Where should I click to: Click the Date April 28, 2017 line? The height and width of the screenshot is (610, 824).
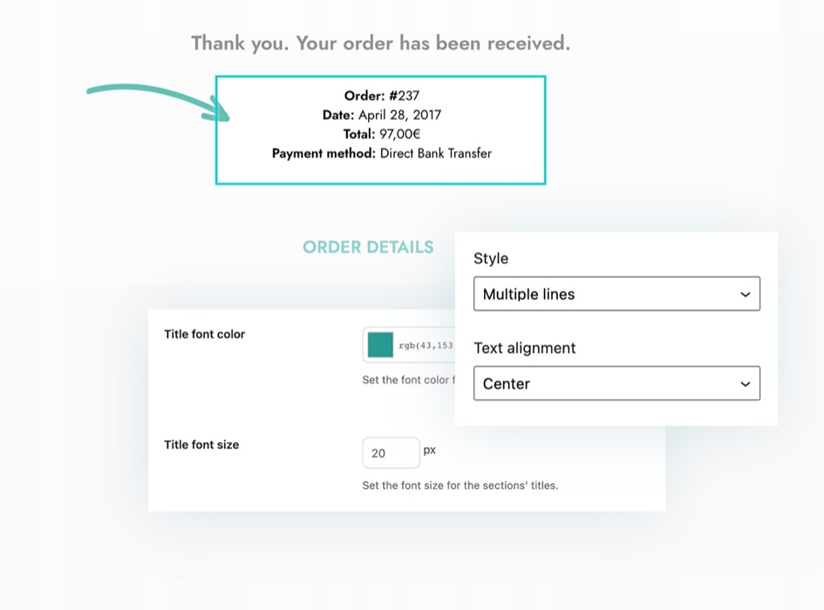[381, 115]
